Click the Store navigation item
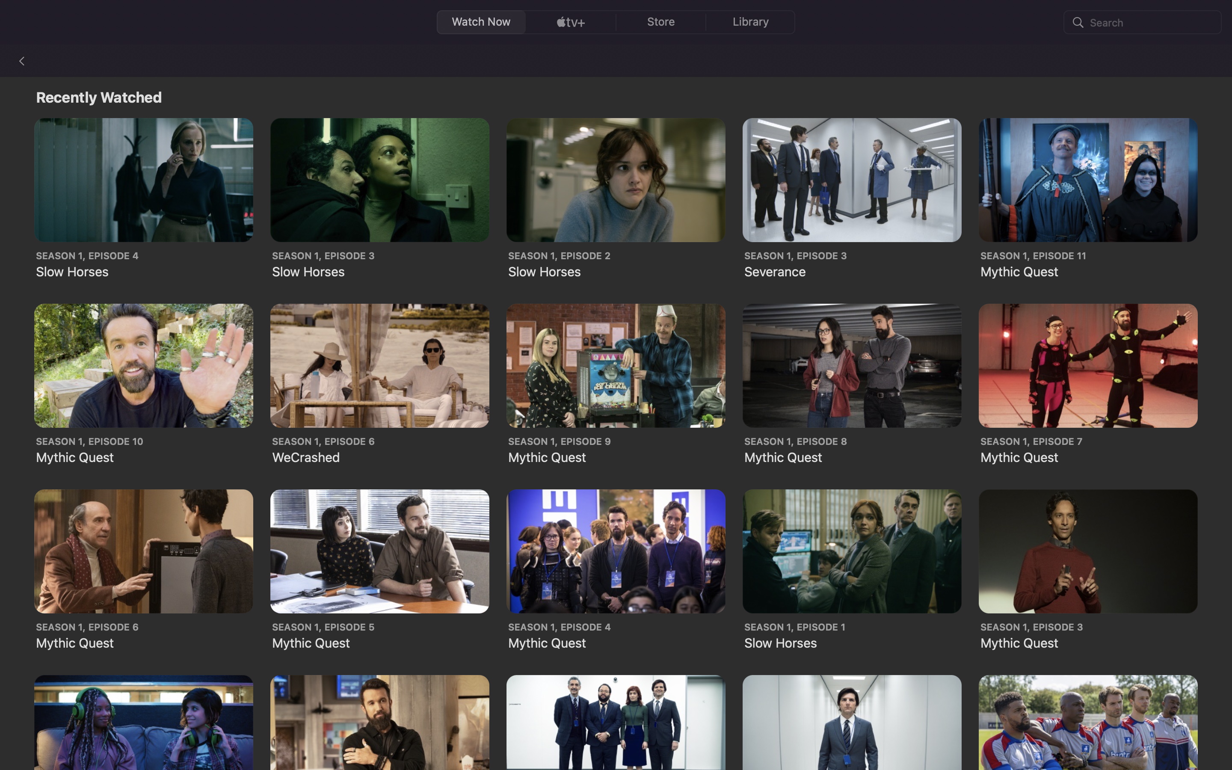The image size is (1232, 770). click(x=661, y=22)
